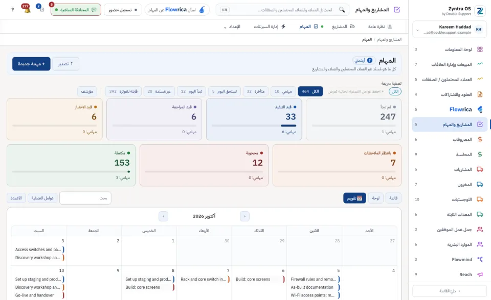Open المخزون inventory in sidebar
The height and width of the screenshot is (300, 491).
point(449,184)
